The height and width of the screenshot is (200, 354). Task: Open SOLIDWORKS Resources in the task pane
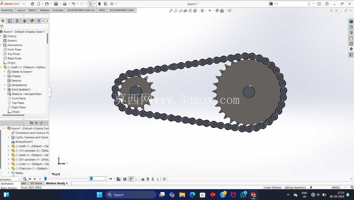coord(351,27)
